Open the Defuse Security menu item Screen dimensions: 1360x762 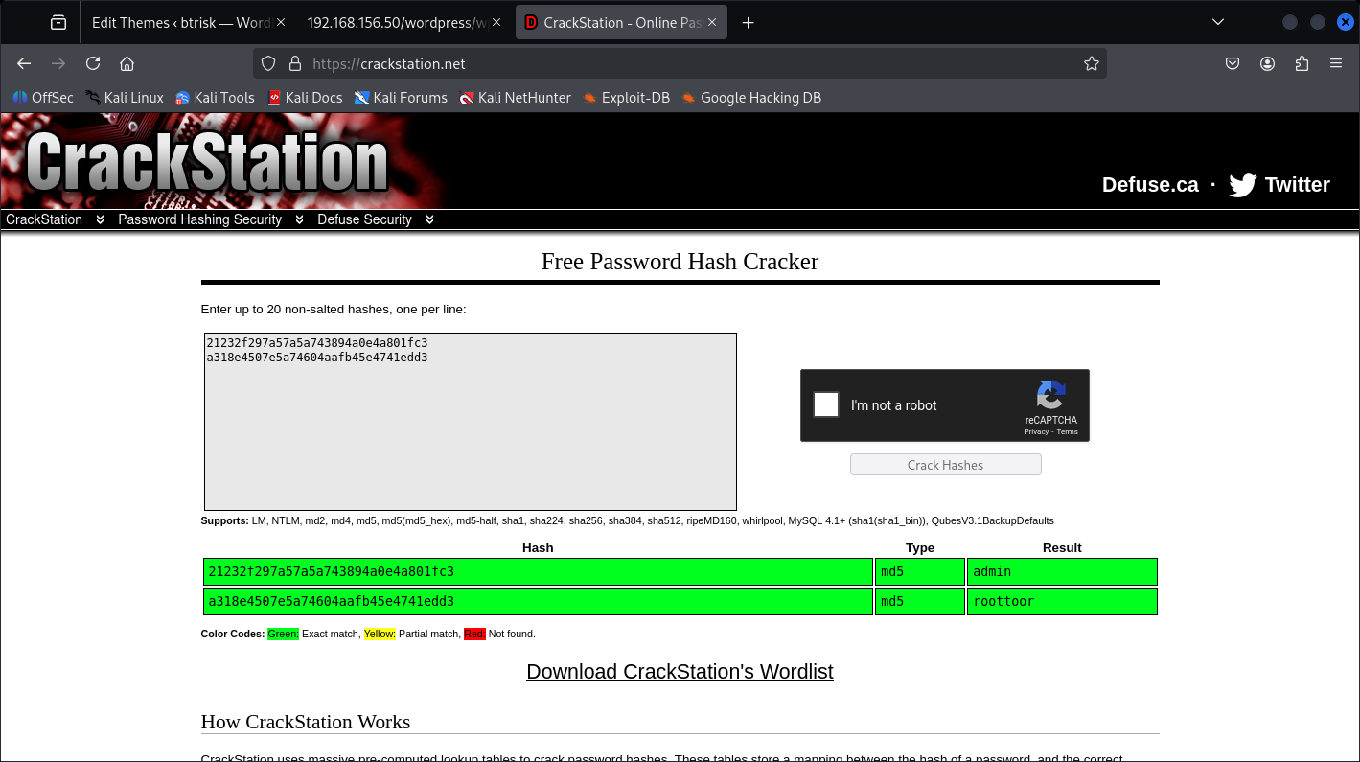[x=364, y=219]
